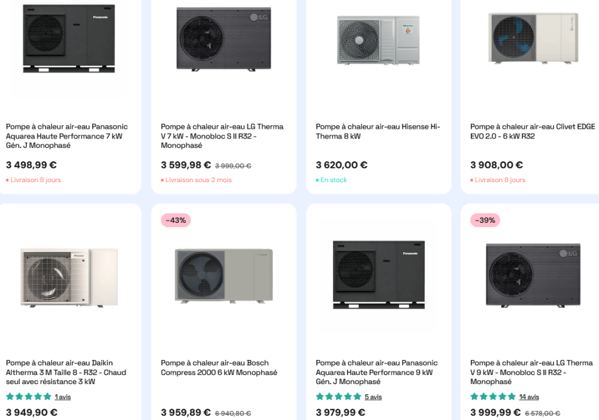Click the -43% discount badge on Bosch card
Viewport: 599px width, 420px height.
coord(176,220)
